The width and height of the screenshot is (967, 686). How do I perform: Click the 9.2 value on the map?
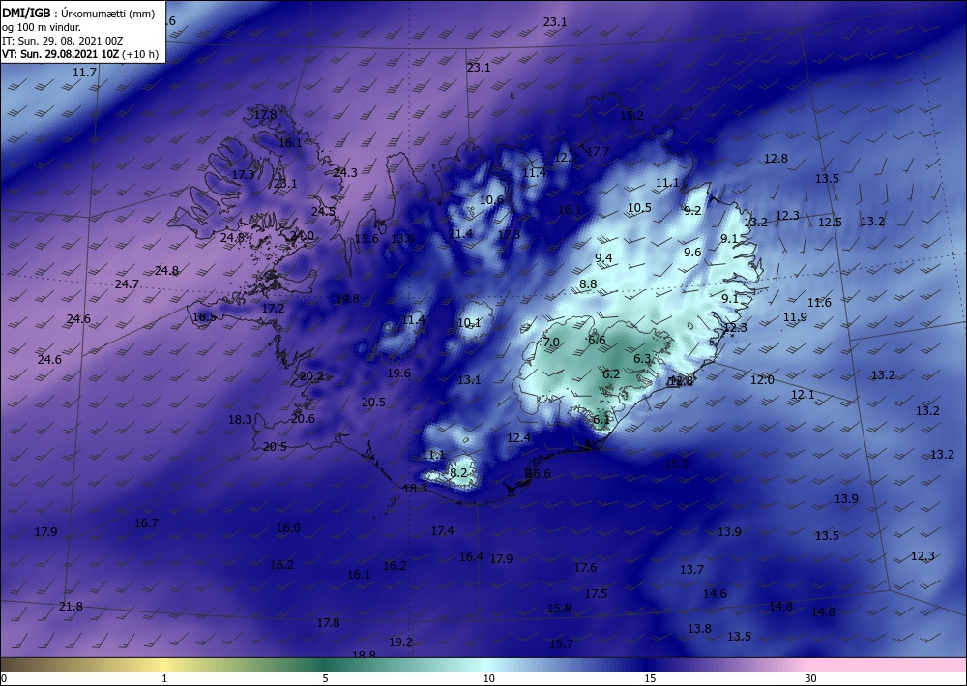[692, 210]
